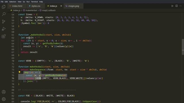Click 'console.log' on line 84

click(x=28, y=101)
